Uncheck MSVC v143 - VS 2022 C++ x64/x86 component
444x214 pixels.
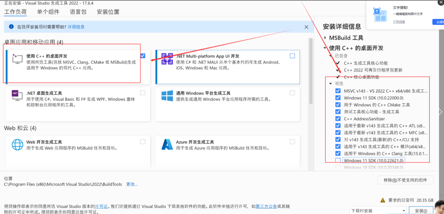click(x=338, y=91)
